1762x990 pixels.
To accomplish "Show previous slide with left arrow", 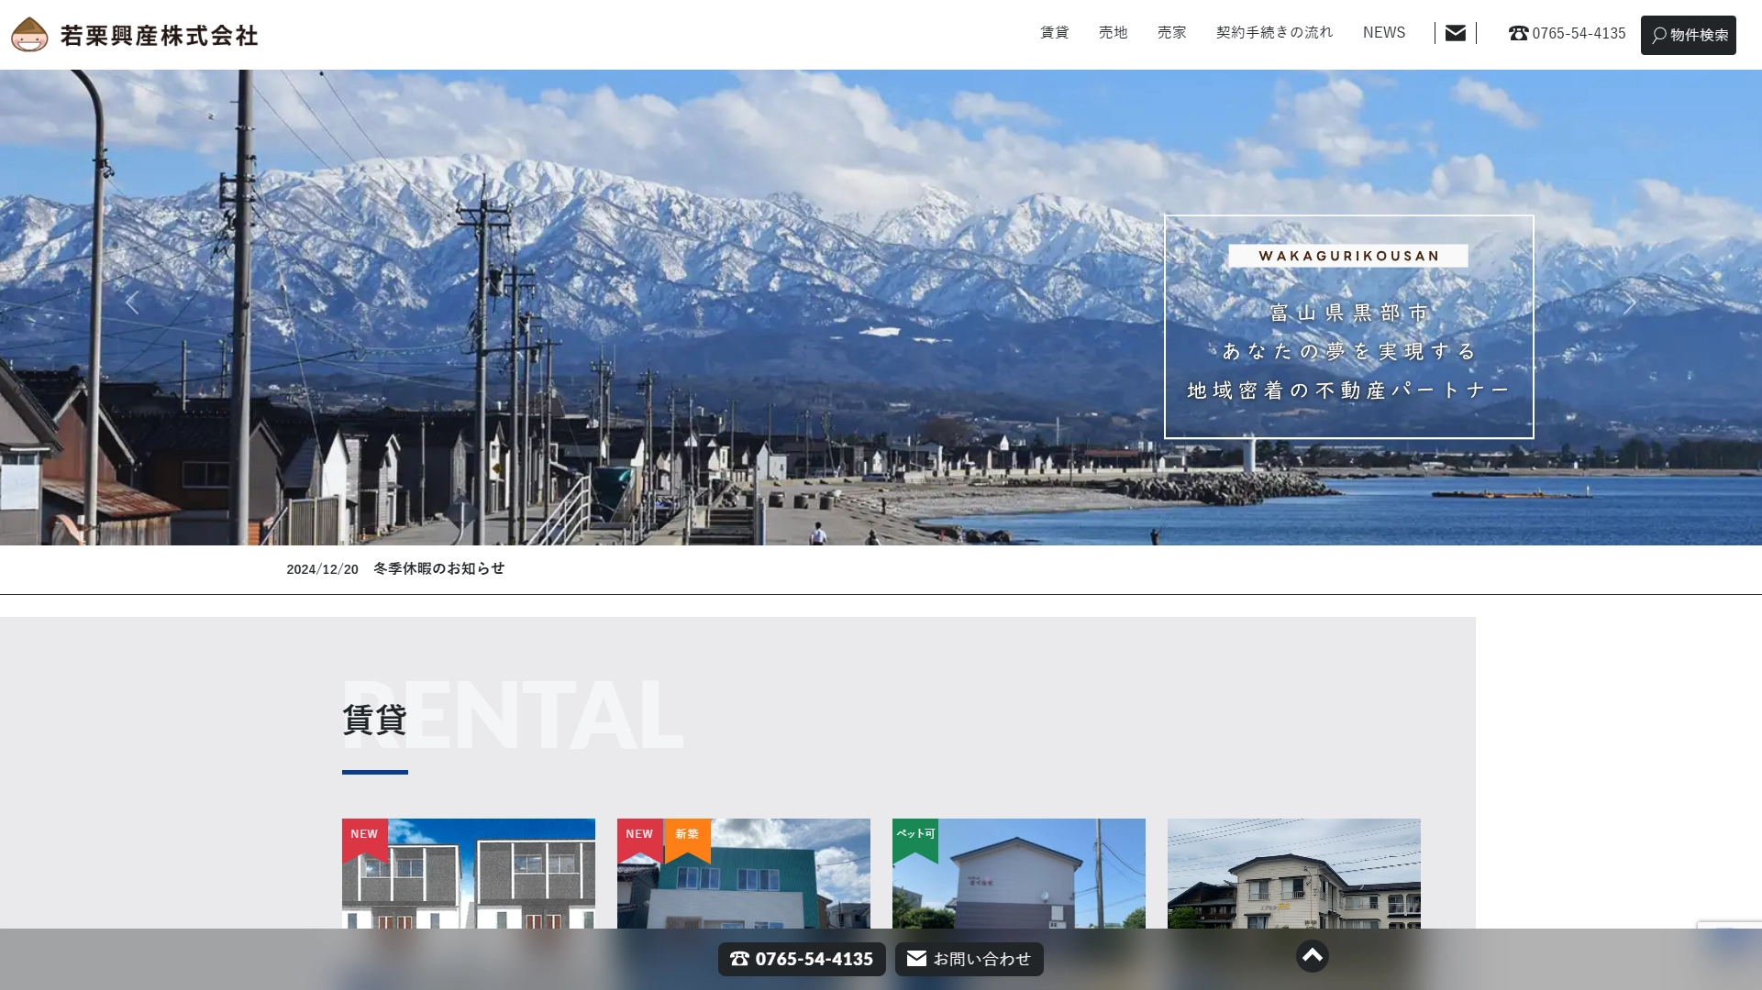I will 132,303.
